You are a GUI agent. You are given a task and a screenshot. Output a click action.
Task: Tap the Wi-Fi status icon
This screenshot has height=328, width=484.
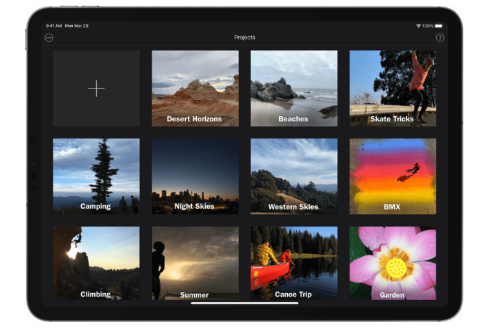[x=419, y=26]
